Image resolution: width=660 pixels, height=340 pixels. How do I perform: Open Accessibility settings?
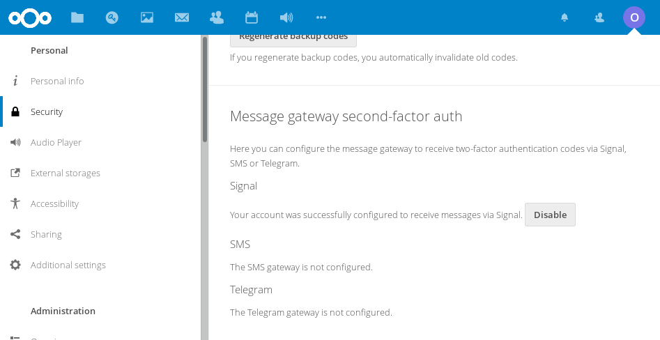click(x=54, y=203)
